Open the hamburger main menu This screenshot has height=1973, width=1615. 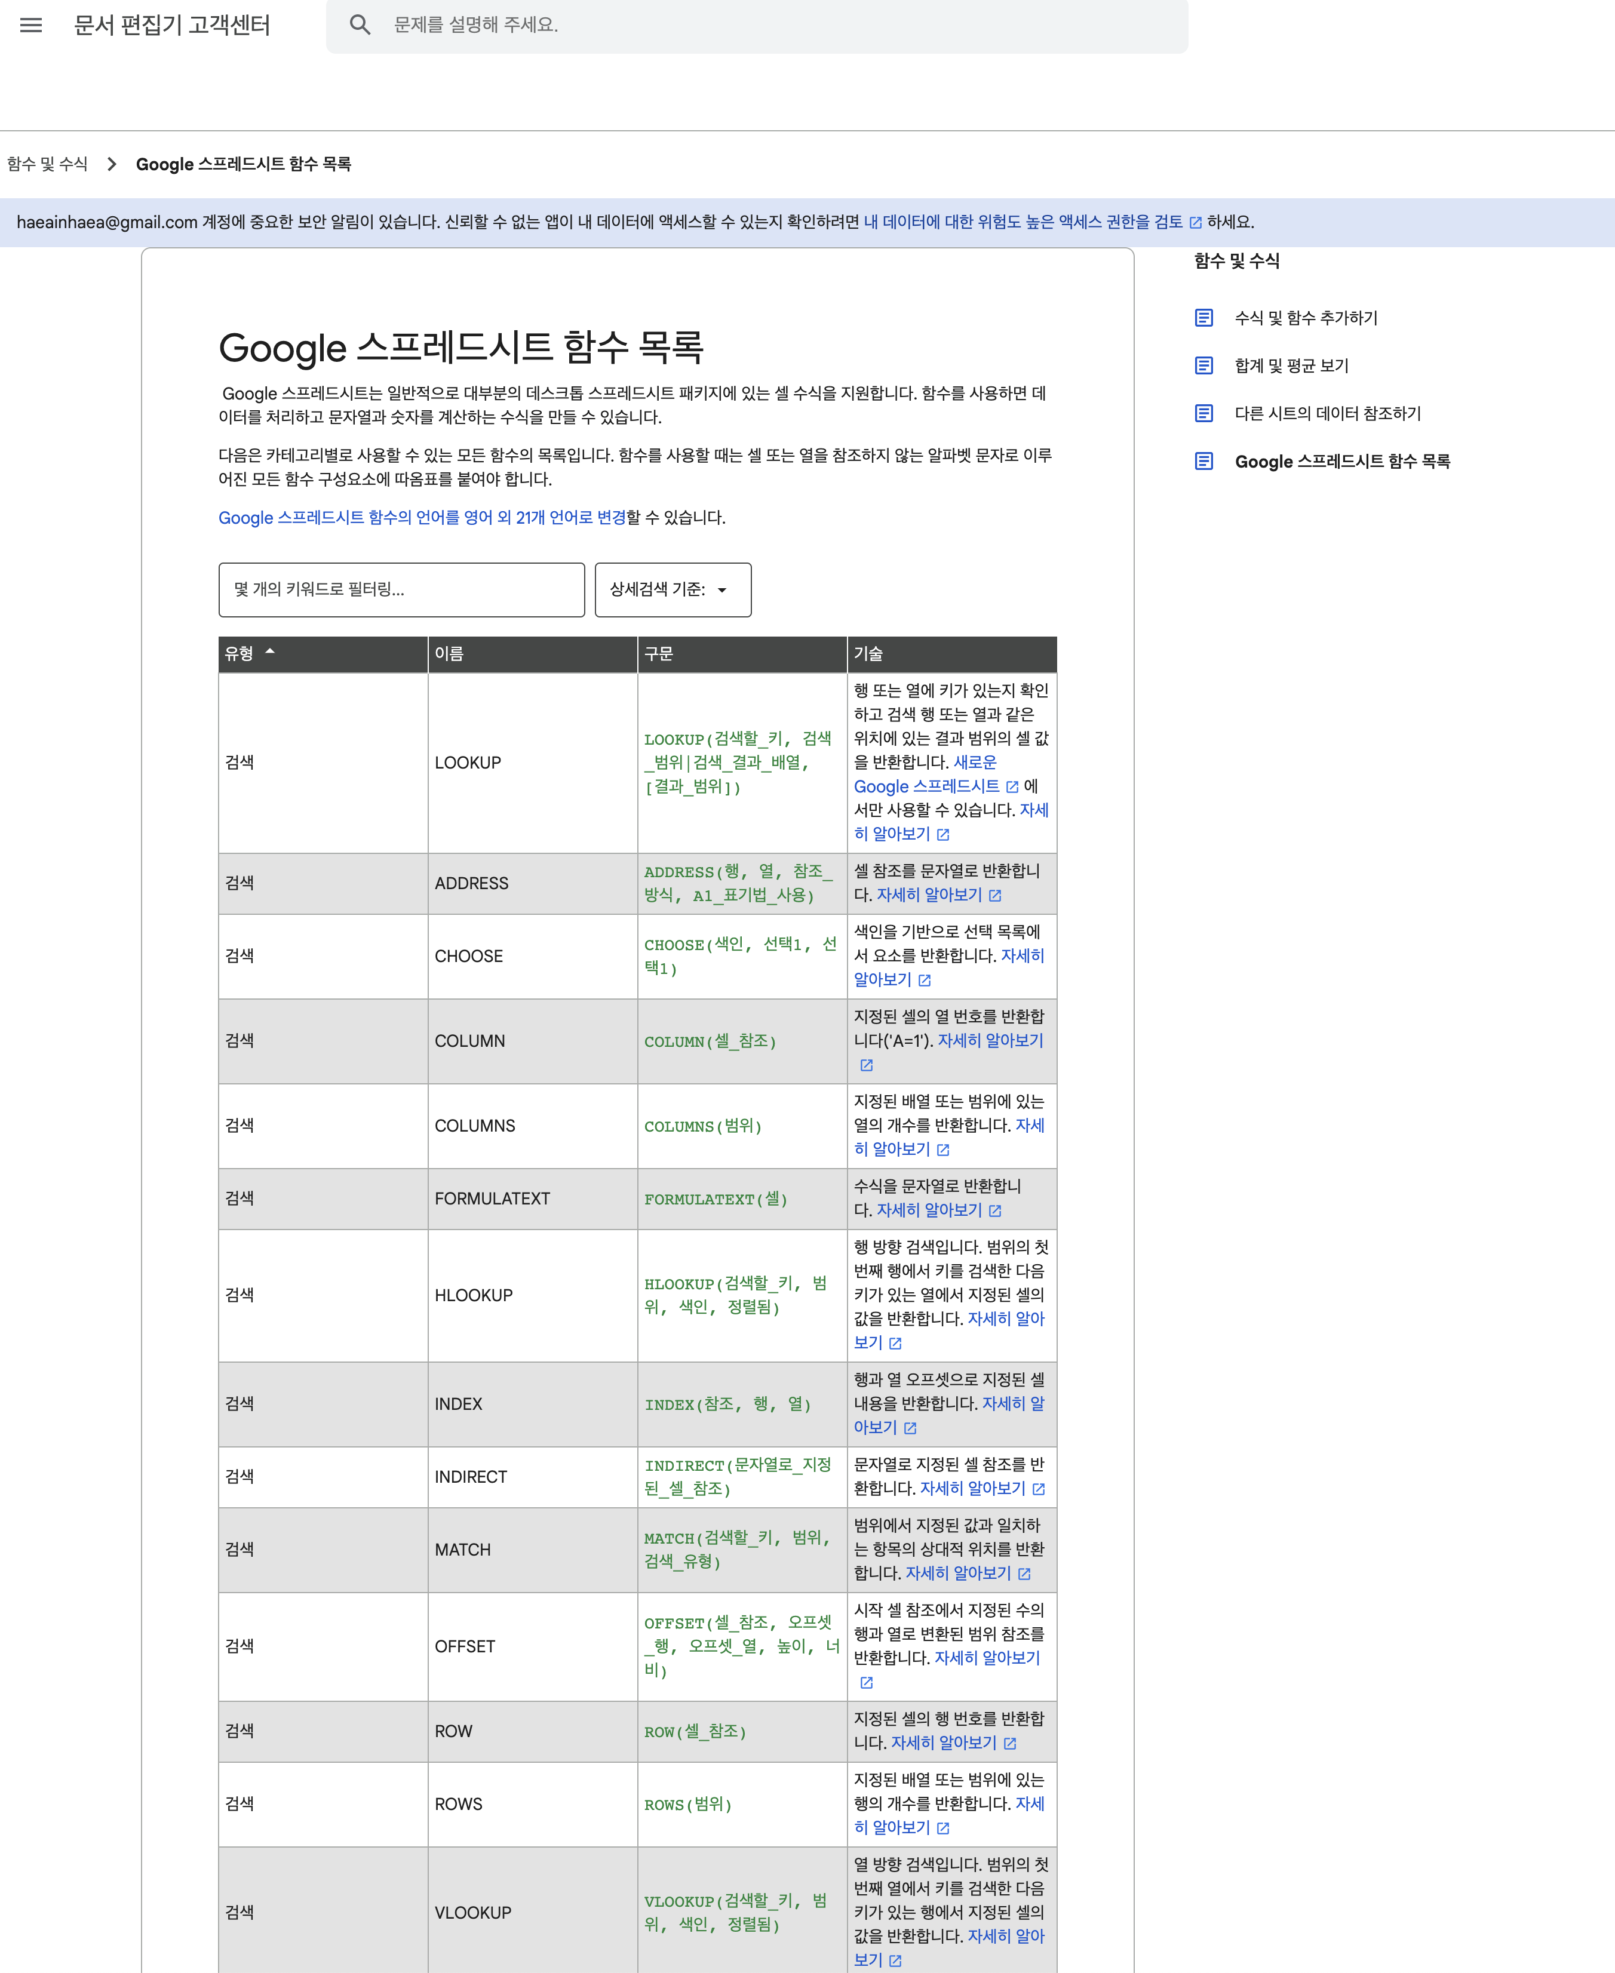coord(30,25)
